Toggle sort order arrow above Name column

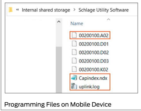coord(109,19)
